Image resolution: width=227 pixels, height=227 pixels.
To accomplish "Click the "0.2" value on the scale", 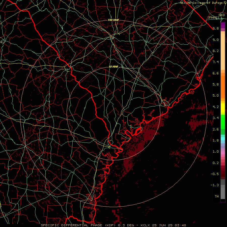I will point(216,163).
